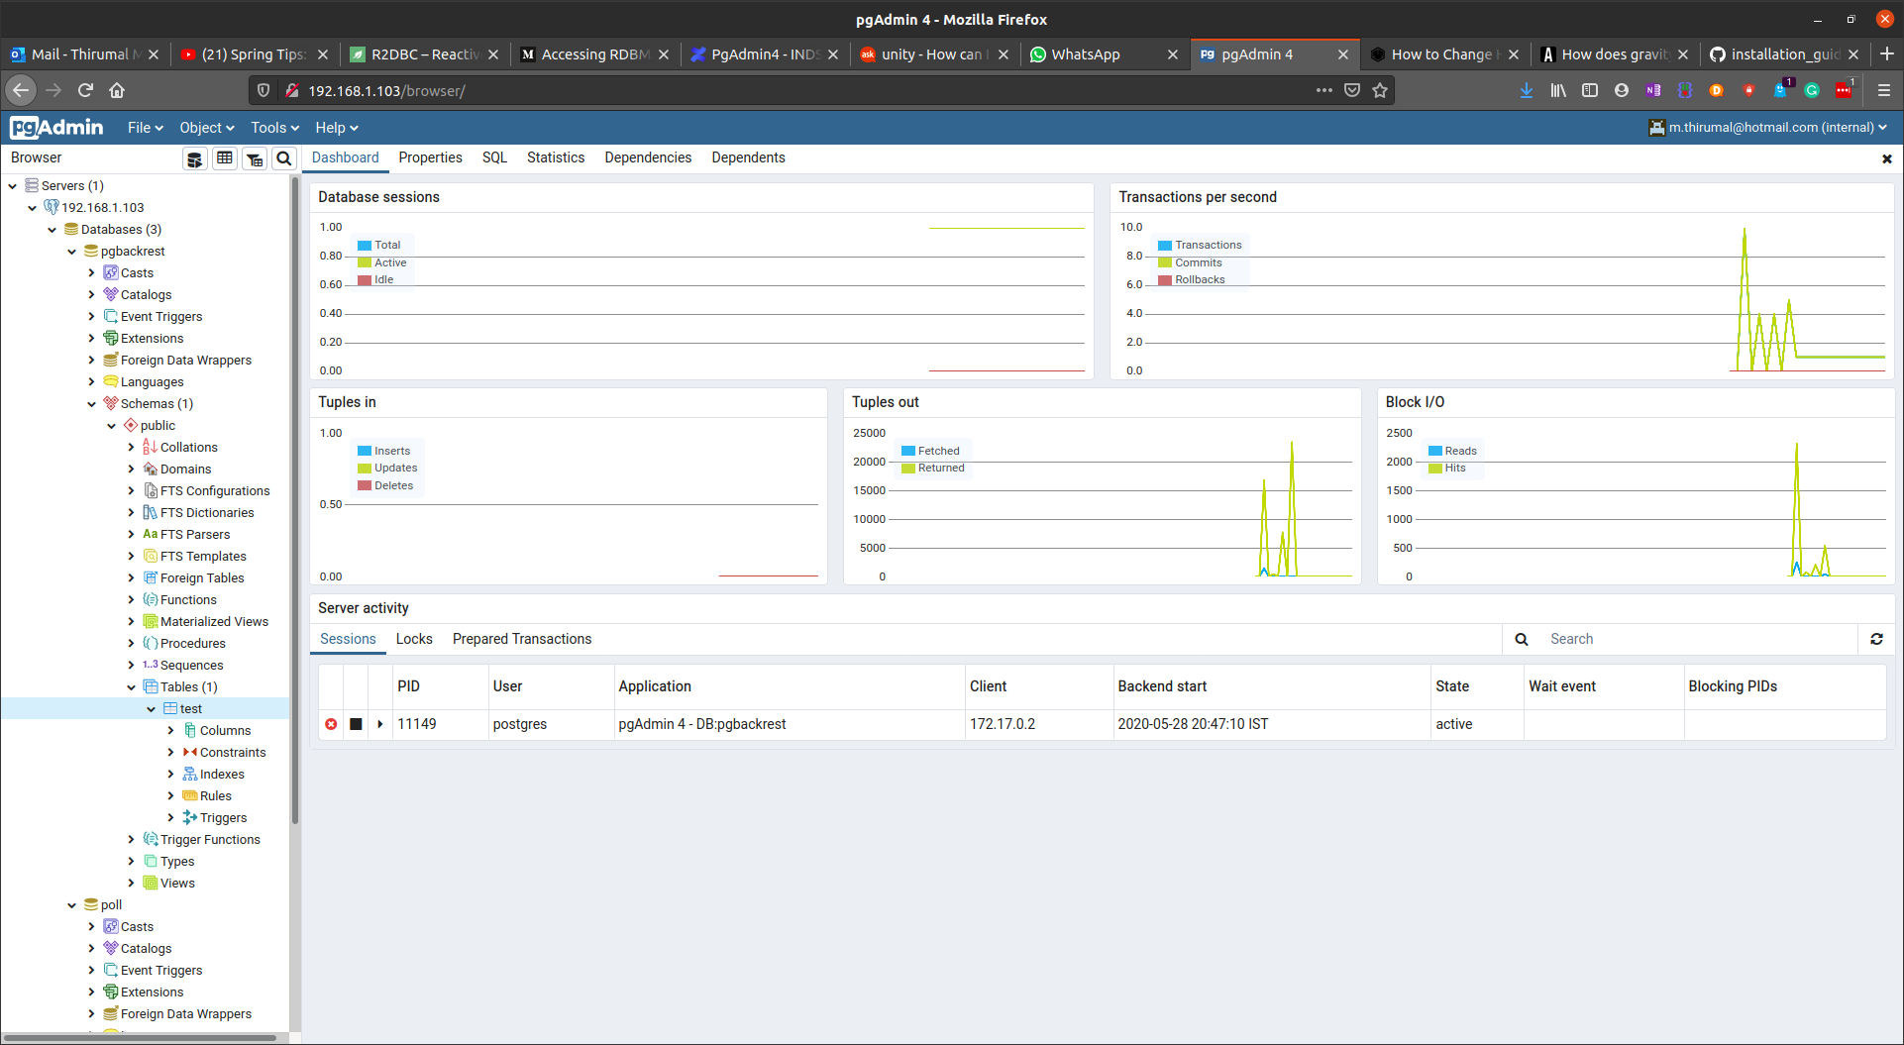Expand the Constraints node
The image size is (1904, 1045).
[171, 752]
